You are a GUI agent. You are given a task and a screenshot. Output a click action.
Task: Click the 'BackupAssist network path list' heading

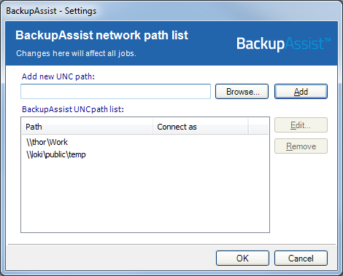coord(101,35)
